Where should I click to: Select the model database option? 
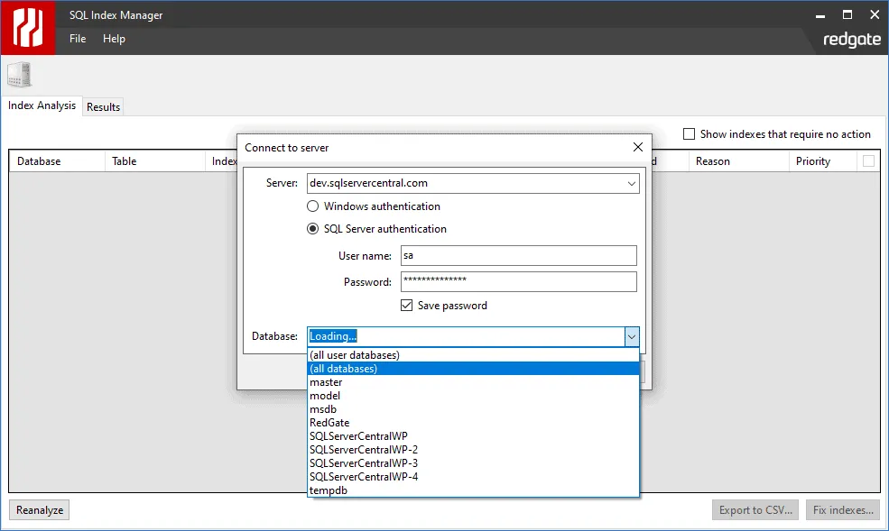pos(474,396)
